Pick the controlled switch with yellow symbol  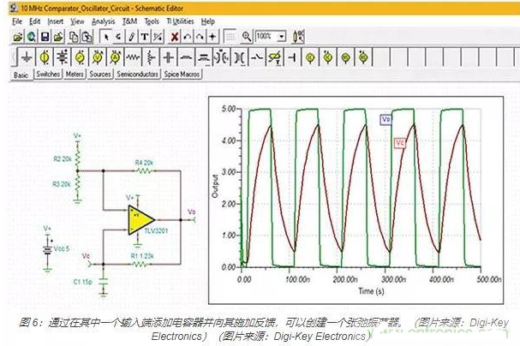[275, 57]
